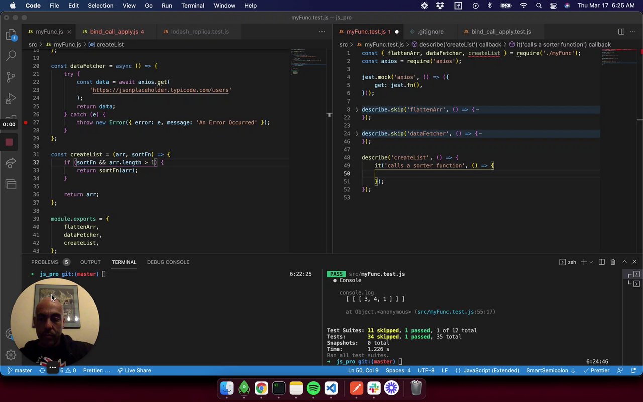The height and width of the screenshot is (402, 643).
Task: Kill terminal with trash icon
Action: pyautogui.click(x=613, y=262)
